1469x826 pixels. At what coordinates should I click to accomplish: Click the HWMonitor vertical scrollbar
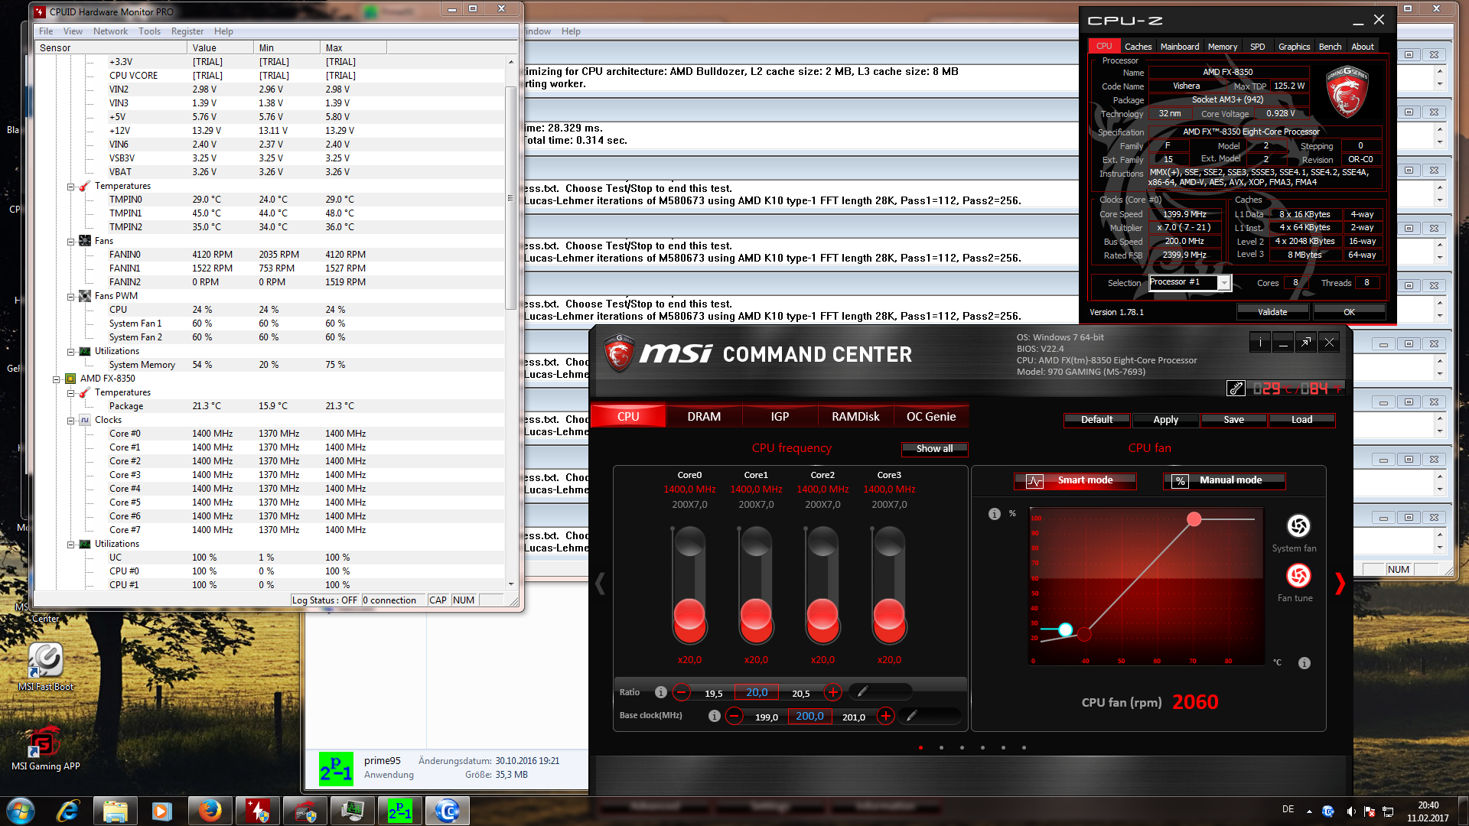[510, 198]
